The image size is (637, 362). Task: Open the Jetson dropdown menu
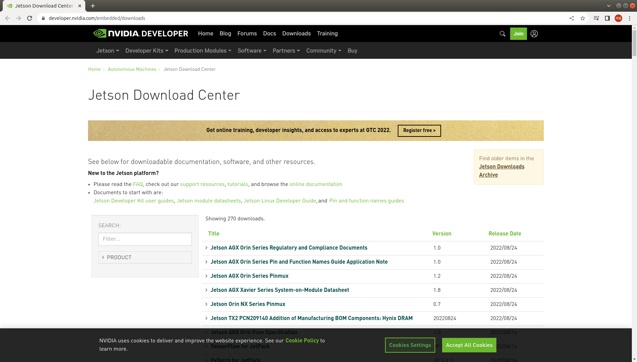pyautogui.click(x=108, y=51)
